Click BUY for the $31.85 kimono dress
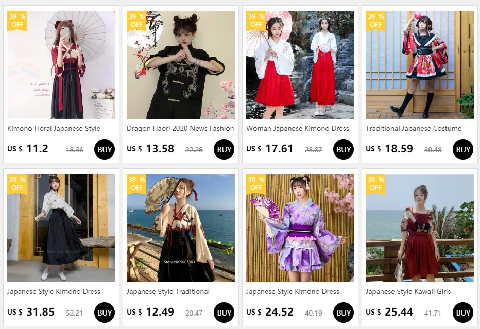The height and width of the screenshot is (329, 480). point(105,313)
